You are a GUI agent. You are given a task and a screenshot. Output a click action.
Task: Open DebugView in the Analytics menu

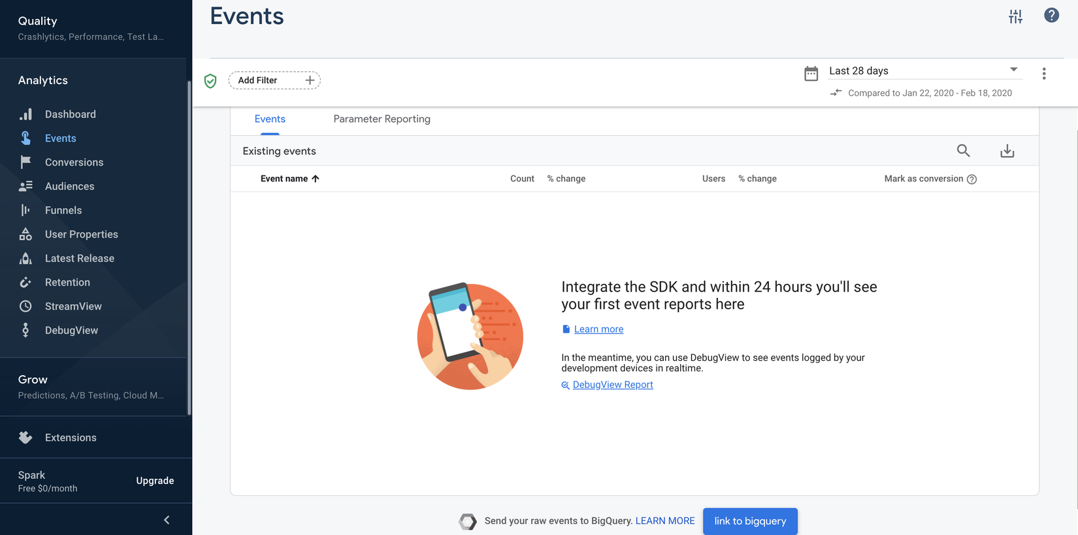pos(71,331)
